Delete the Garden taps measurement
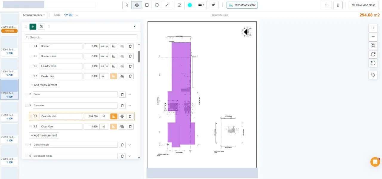The image size is (382, 179). pyautogui.click(x=130, y=76)
